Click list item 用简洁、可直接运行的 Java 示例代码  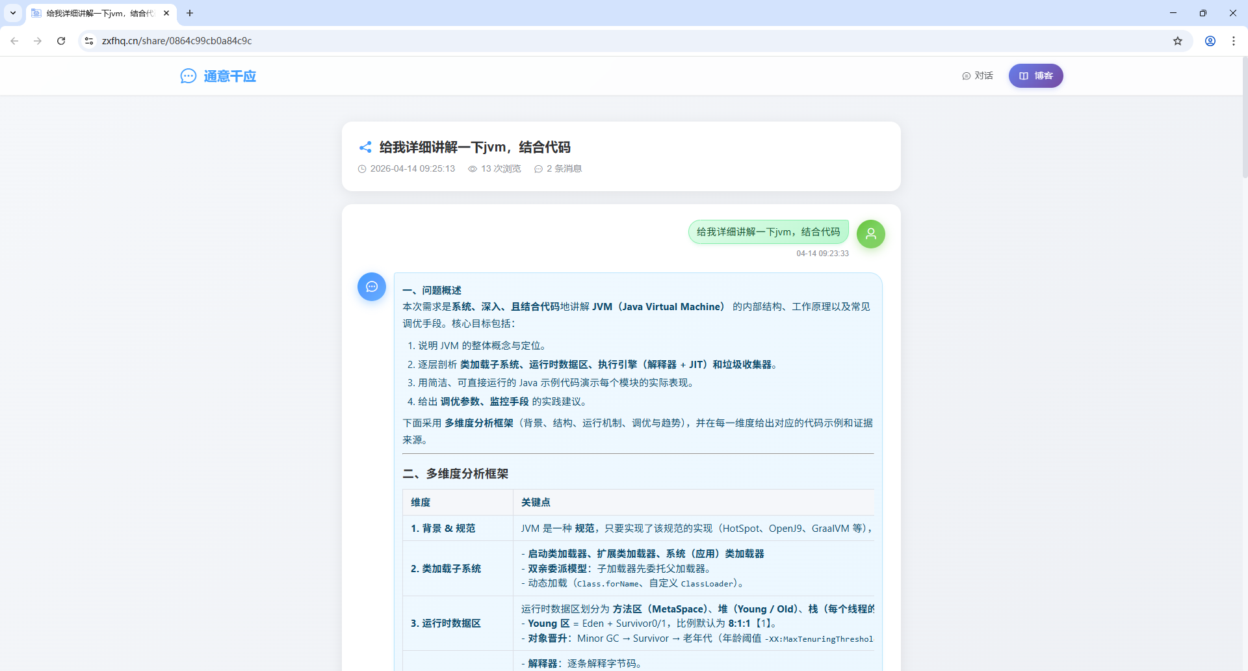(556, 383)
